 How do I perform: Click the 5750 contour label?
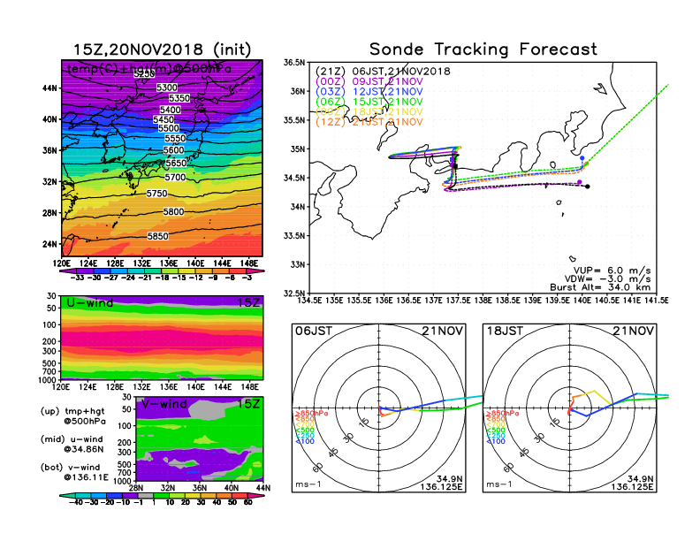pyautogui.click(x=157, y=194)
